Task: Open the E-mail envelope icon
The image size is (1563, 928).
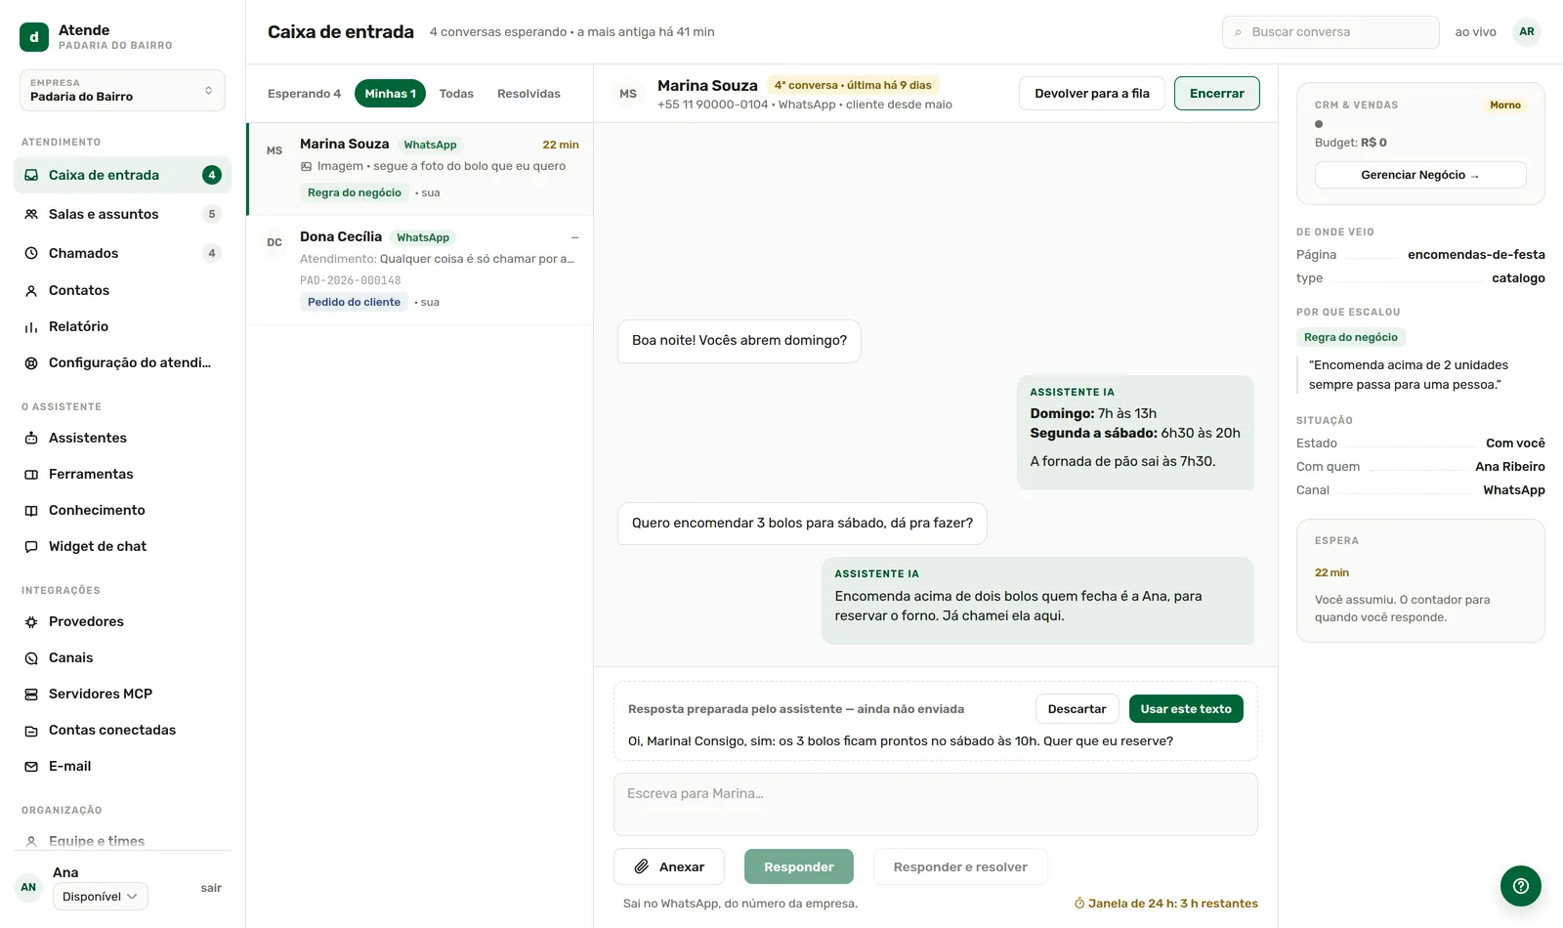Action: pos(31,766)
